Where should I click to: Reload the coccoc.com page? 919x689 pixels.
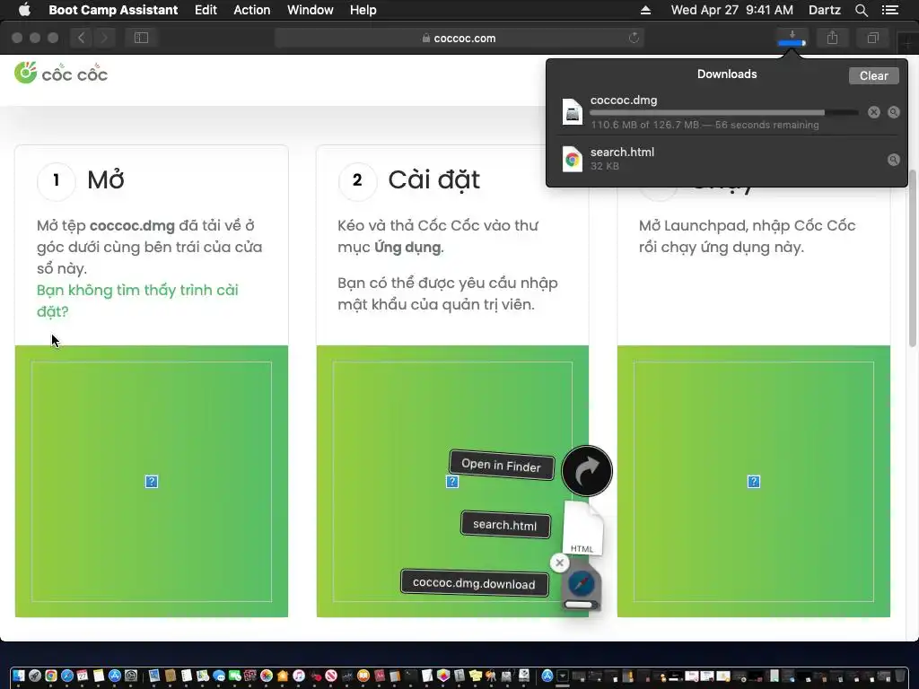[x=634, y=38]
